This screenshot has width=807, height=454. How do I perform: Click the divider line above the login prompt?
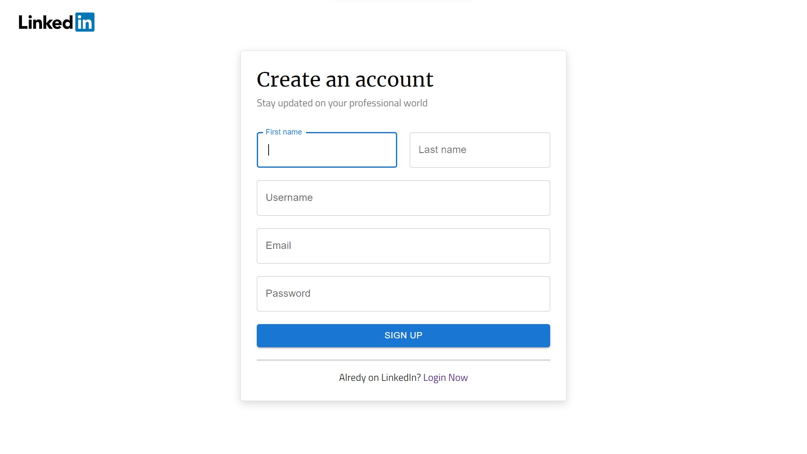pos(403,359)
